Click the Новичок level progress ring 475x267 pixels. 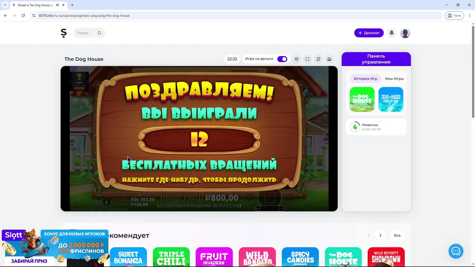(x=355, y=127)
